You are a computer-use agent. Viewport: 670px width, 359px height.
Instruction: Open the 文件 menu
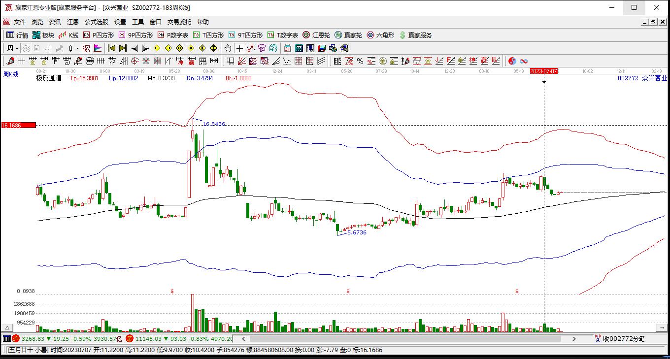pyautogui.click(x=20, y=22)
